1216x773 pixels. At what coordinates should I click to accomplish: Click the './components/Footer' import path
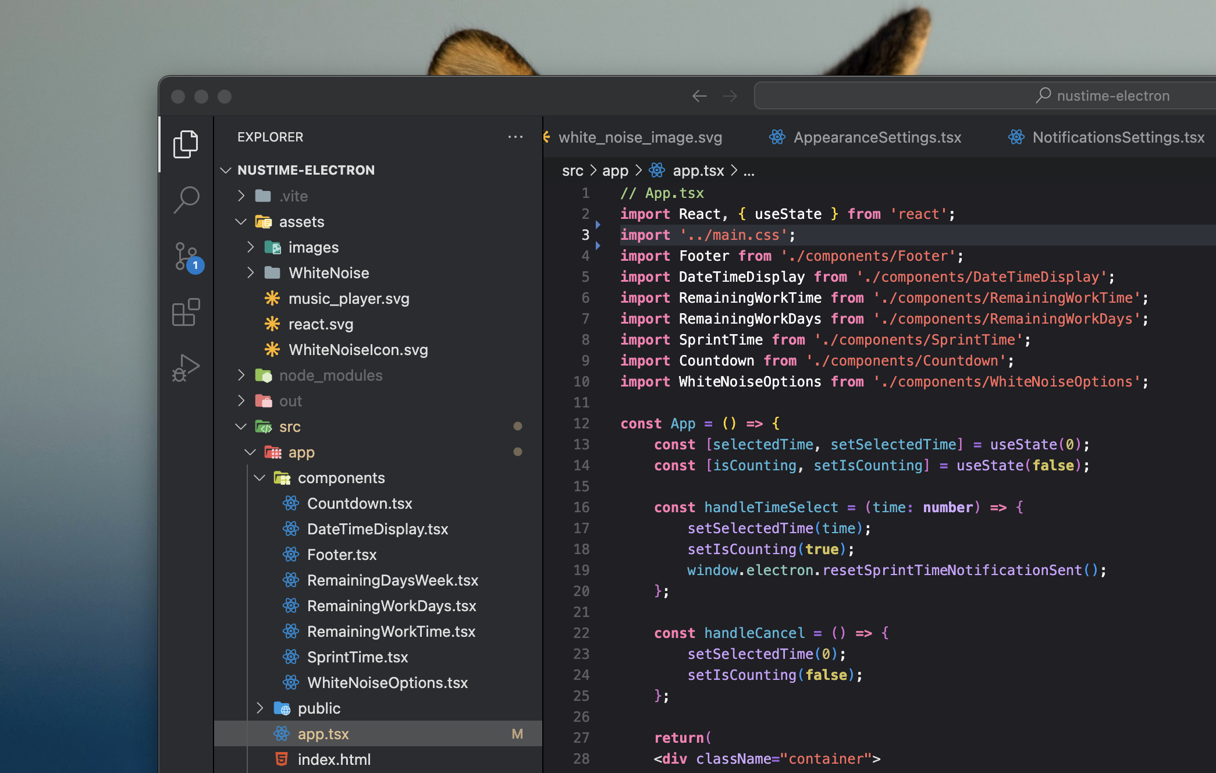868,256
